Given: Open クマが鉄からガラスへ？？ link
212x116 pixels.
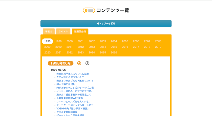Looking at the screenshot, I should pyautogui.click(x=70, y=77).
